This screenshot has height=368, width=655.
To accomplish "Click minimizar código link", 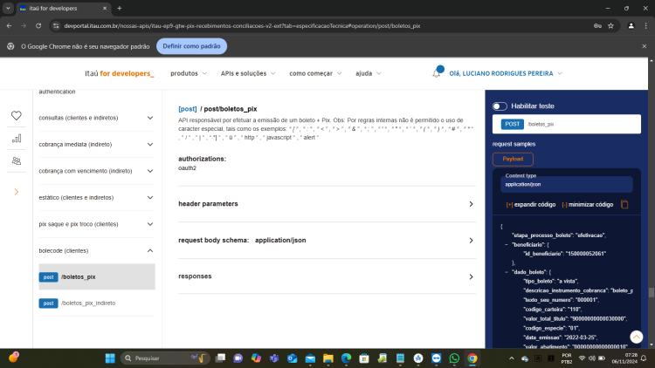I will pyautogui.click(x=588, y=205).
